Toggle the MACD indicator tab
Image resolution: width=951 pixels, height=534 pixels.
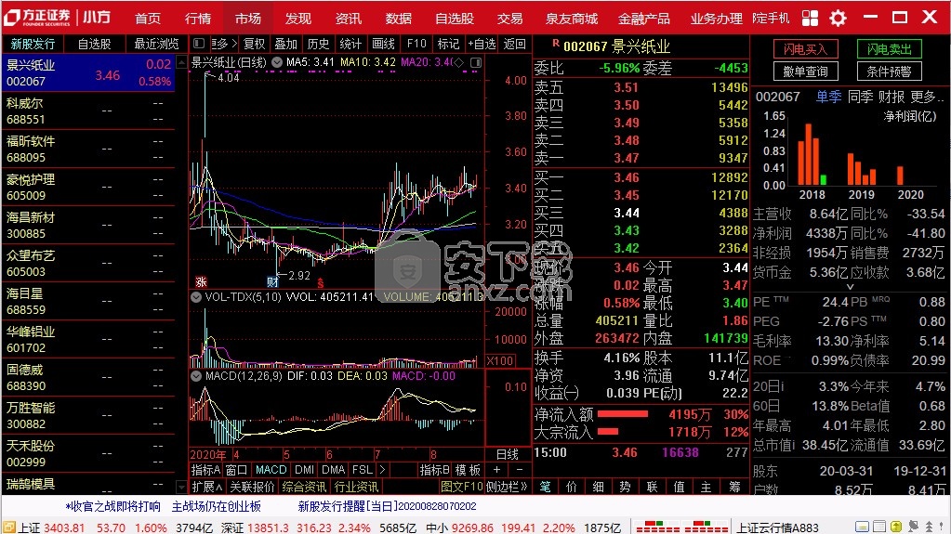click(271, 470)
